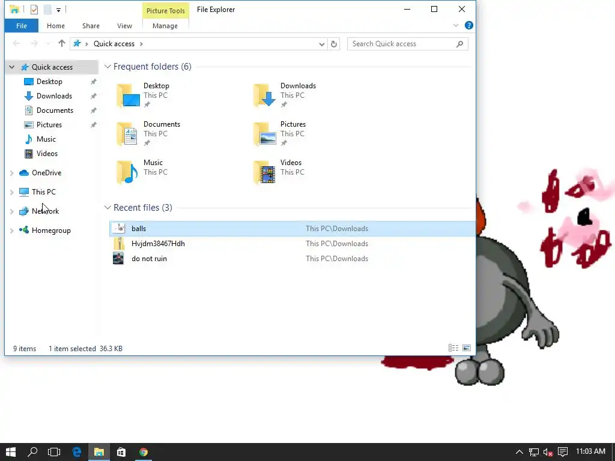Click the Properties icon in quick access toolbar

pos(34,10)
